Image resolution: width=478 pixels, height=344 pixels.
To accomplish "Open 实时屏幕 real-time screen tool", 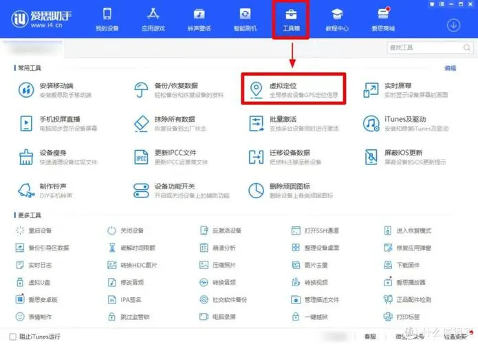I will click(406, 89).
